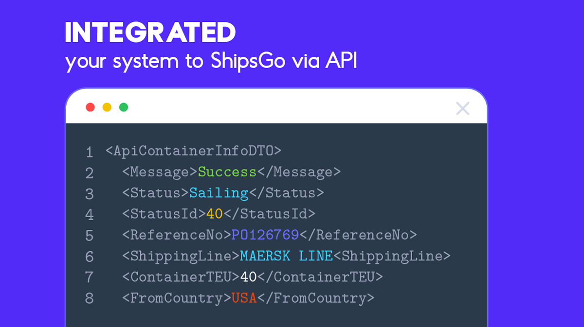Image resolution: width=584 pixels, height=327 pixels.
Task: Click the INTEGRATED heading
Action: pyautogui.click(x=150, y=33)
